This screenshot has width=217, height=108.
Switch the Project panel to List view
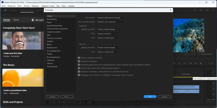point(55,102)
